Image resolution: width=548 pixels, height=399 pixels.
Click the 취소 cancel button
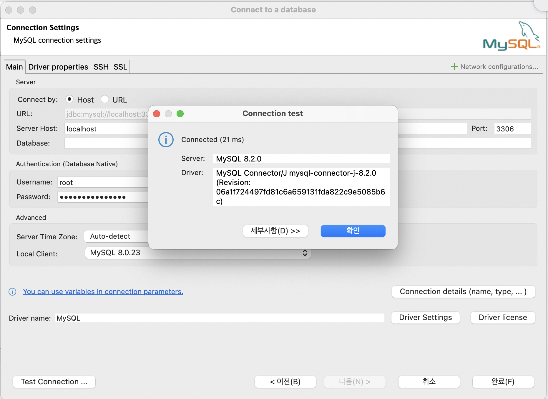pyautogui.click(x=429, y=382)
